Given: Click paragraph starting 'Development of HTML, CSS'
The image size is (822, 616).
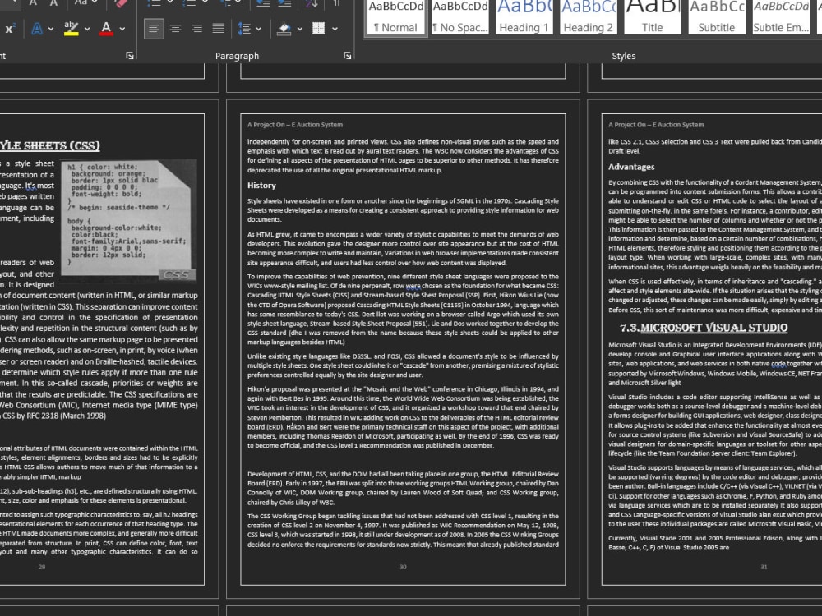Looking at the screenshot, I should [x=403, y=488].
